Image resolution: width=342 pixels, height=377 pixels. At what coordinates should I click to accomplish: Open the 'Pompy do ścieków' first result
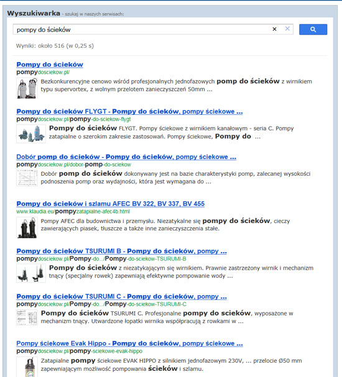pyautogui.click(x=50, y=65)
